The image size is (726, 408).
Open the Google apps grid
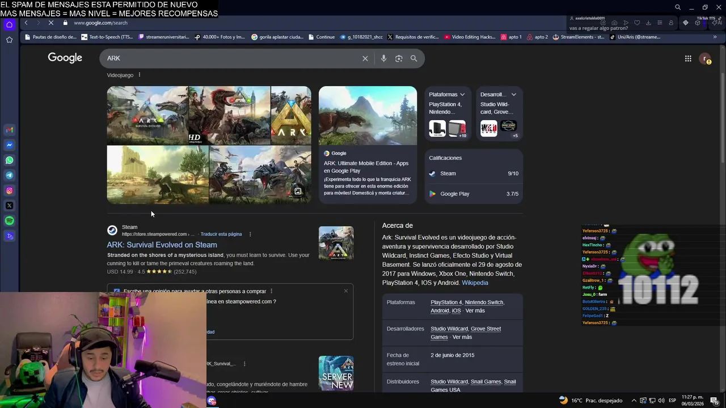click(688, 58)
